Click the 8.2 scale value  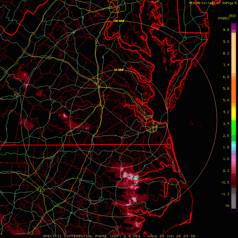click(x=226, y=53)
